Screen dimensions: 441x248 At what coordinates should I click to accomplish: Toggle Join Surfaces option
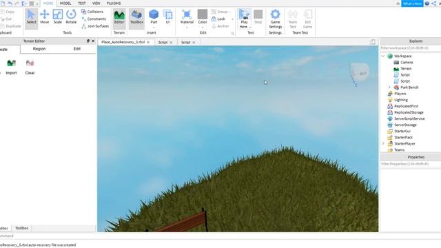point(95,26)
